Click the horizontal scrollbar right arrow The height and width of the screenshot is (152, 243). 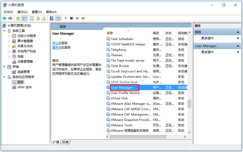[185, 137]
